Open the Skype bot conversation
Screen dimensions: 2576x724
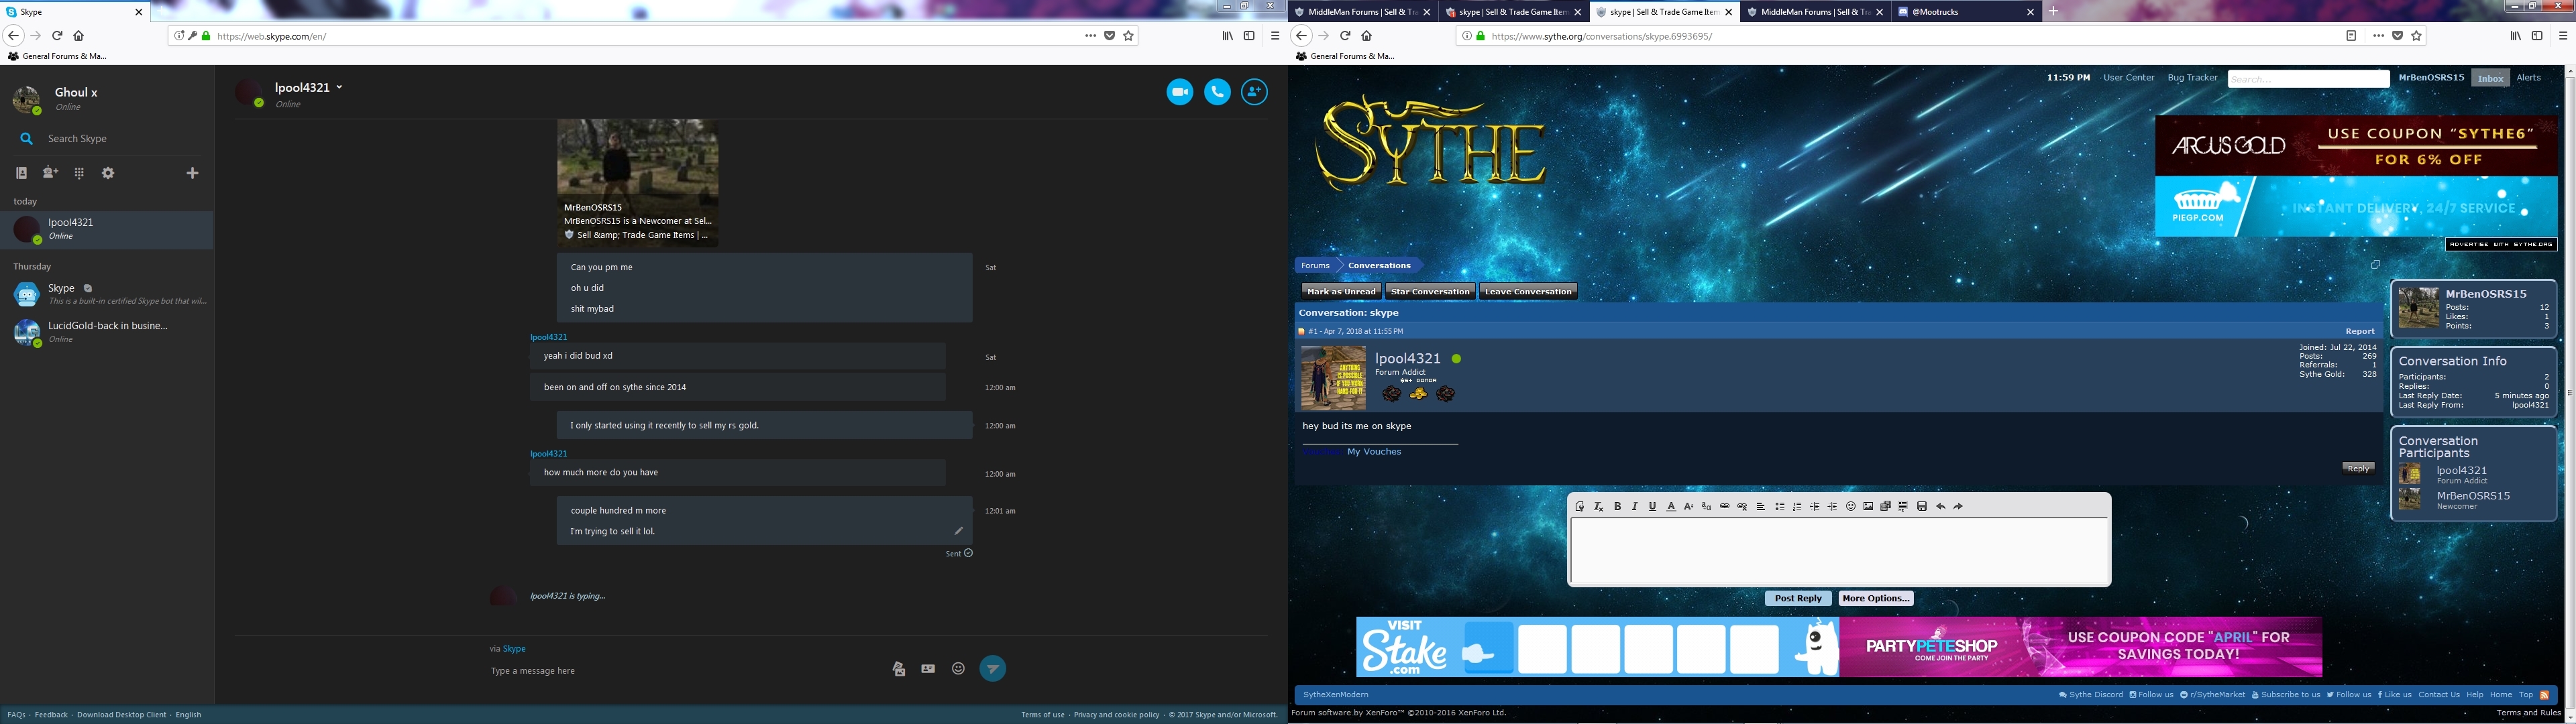click(107, 294)
